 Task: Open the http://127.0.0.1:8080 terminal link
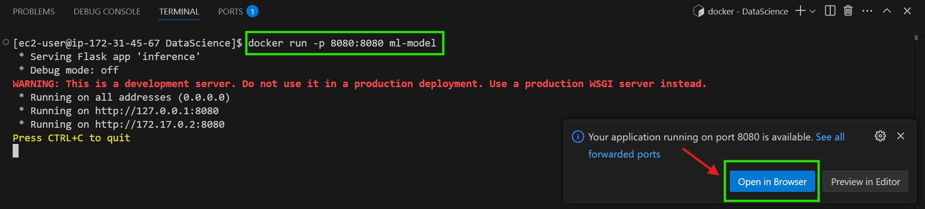pos(157,111)
